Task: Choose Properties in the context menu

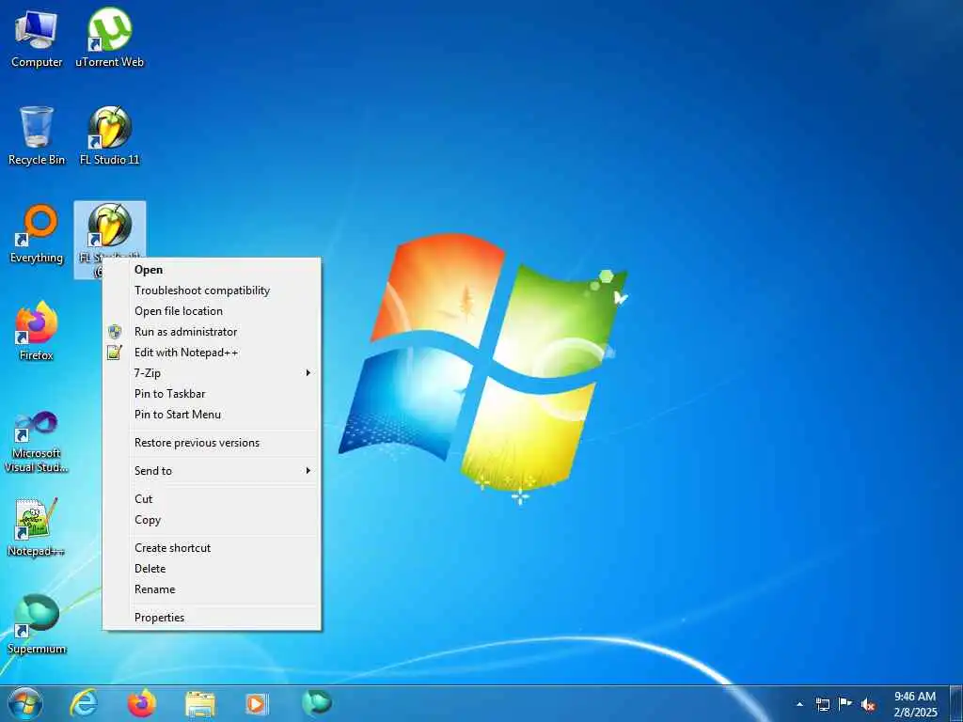Action: click(212, 618)
